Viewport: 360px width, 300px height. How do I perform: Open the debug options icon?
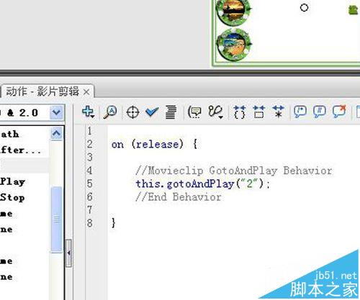point(215,112)
